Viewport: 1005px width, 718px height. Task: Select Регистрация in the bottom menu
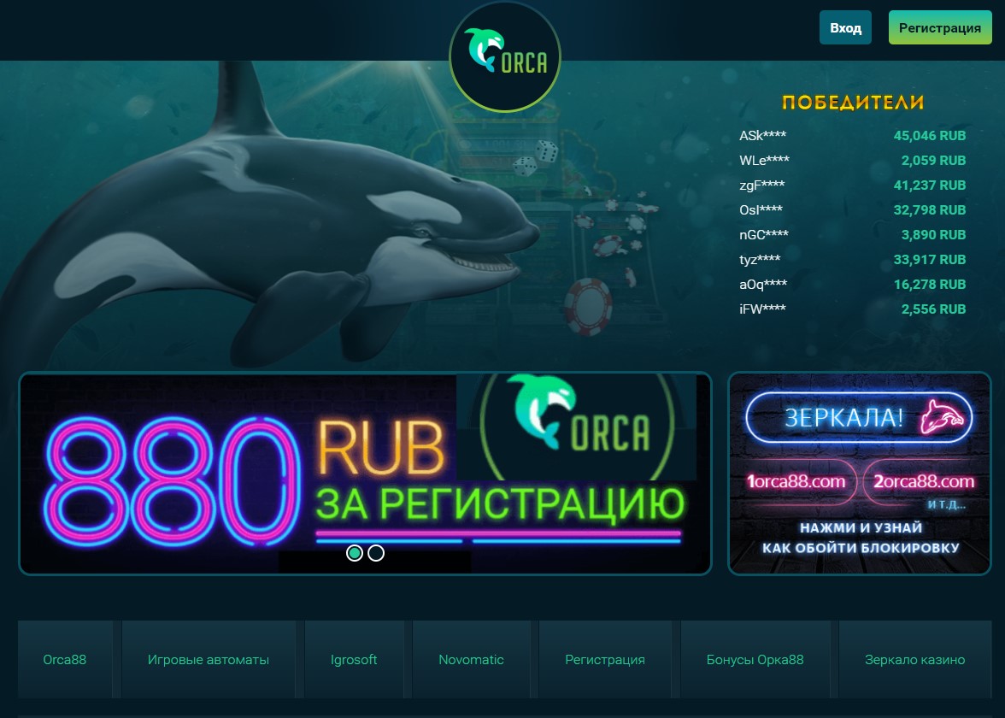point(605,659)
